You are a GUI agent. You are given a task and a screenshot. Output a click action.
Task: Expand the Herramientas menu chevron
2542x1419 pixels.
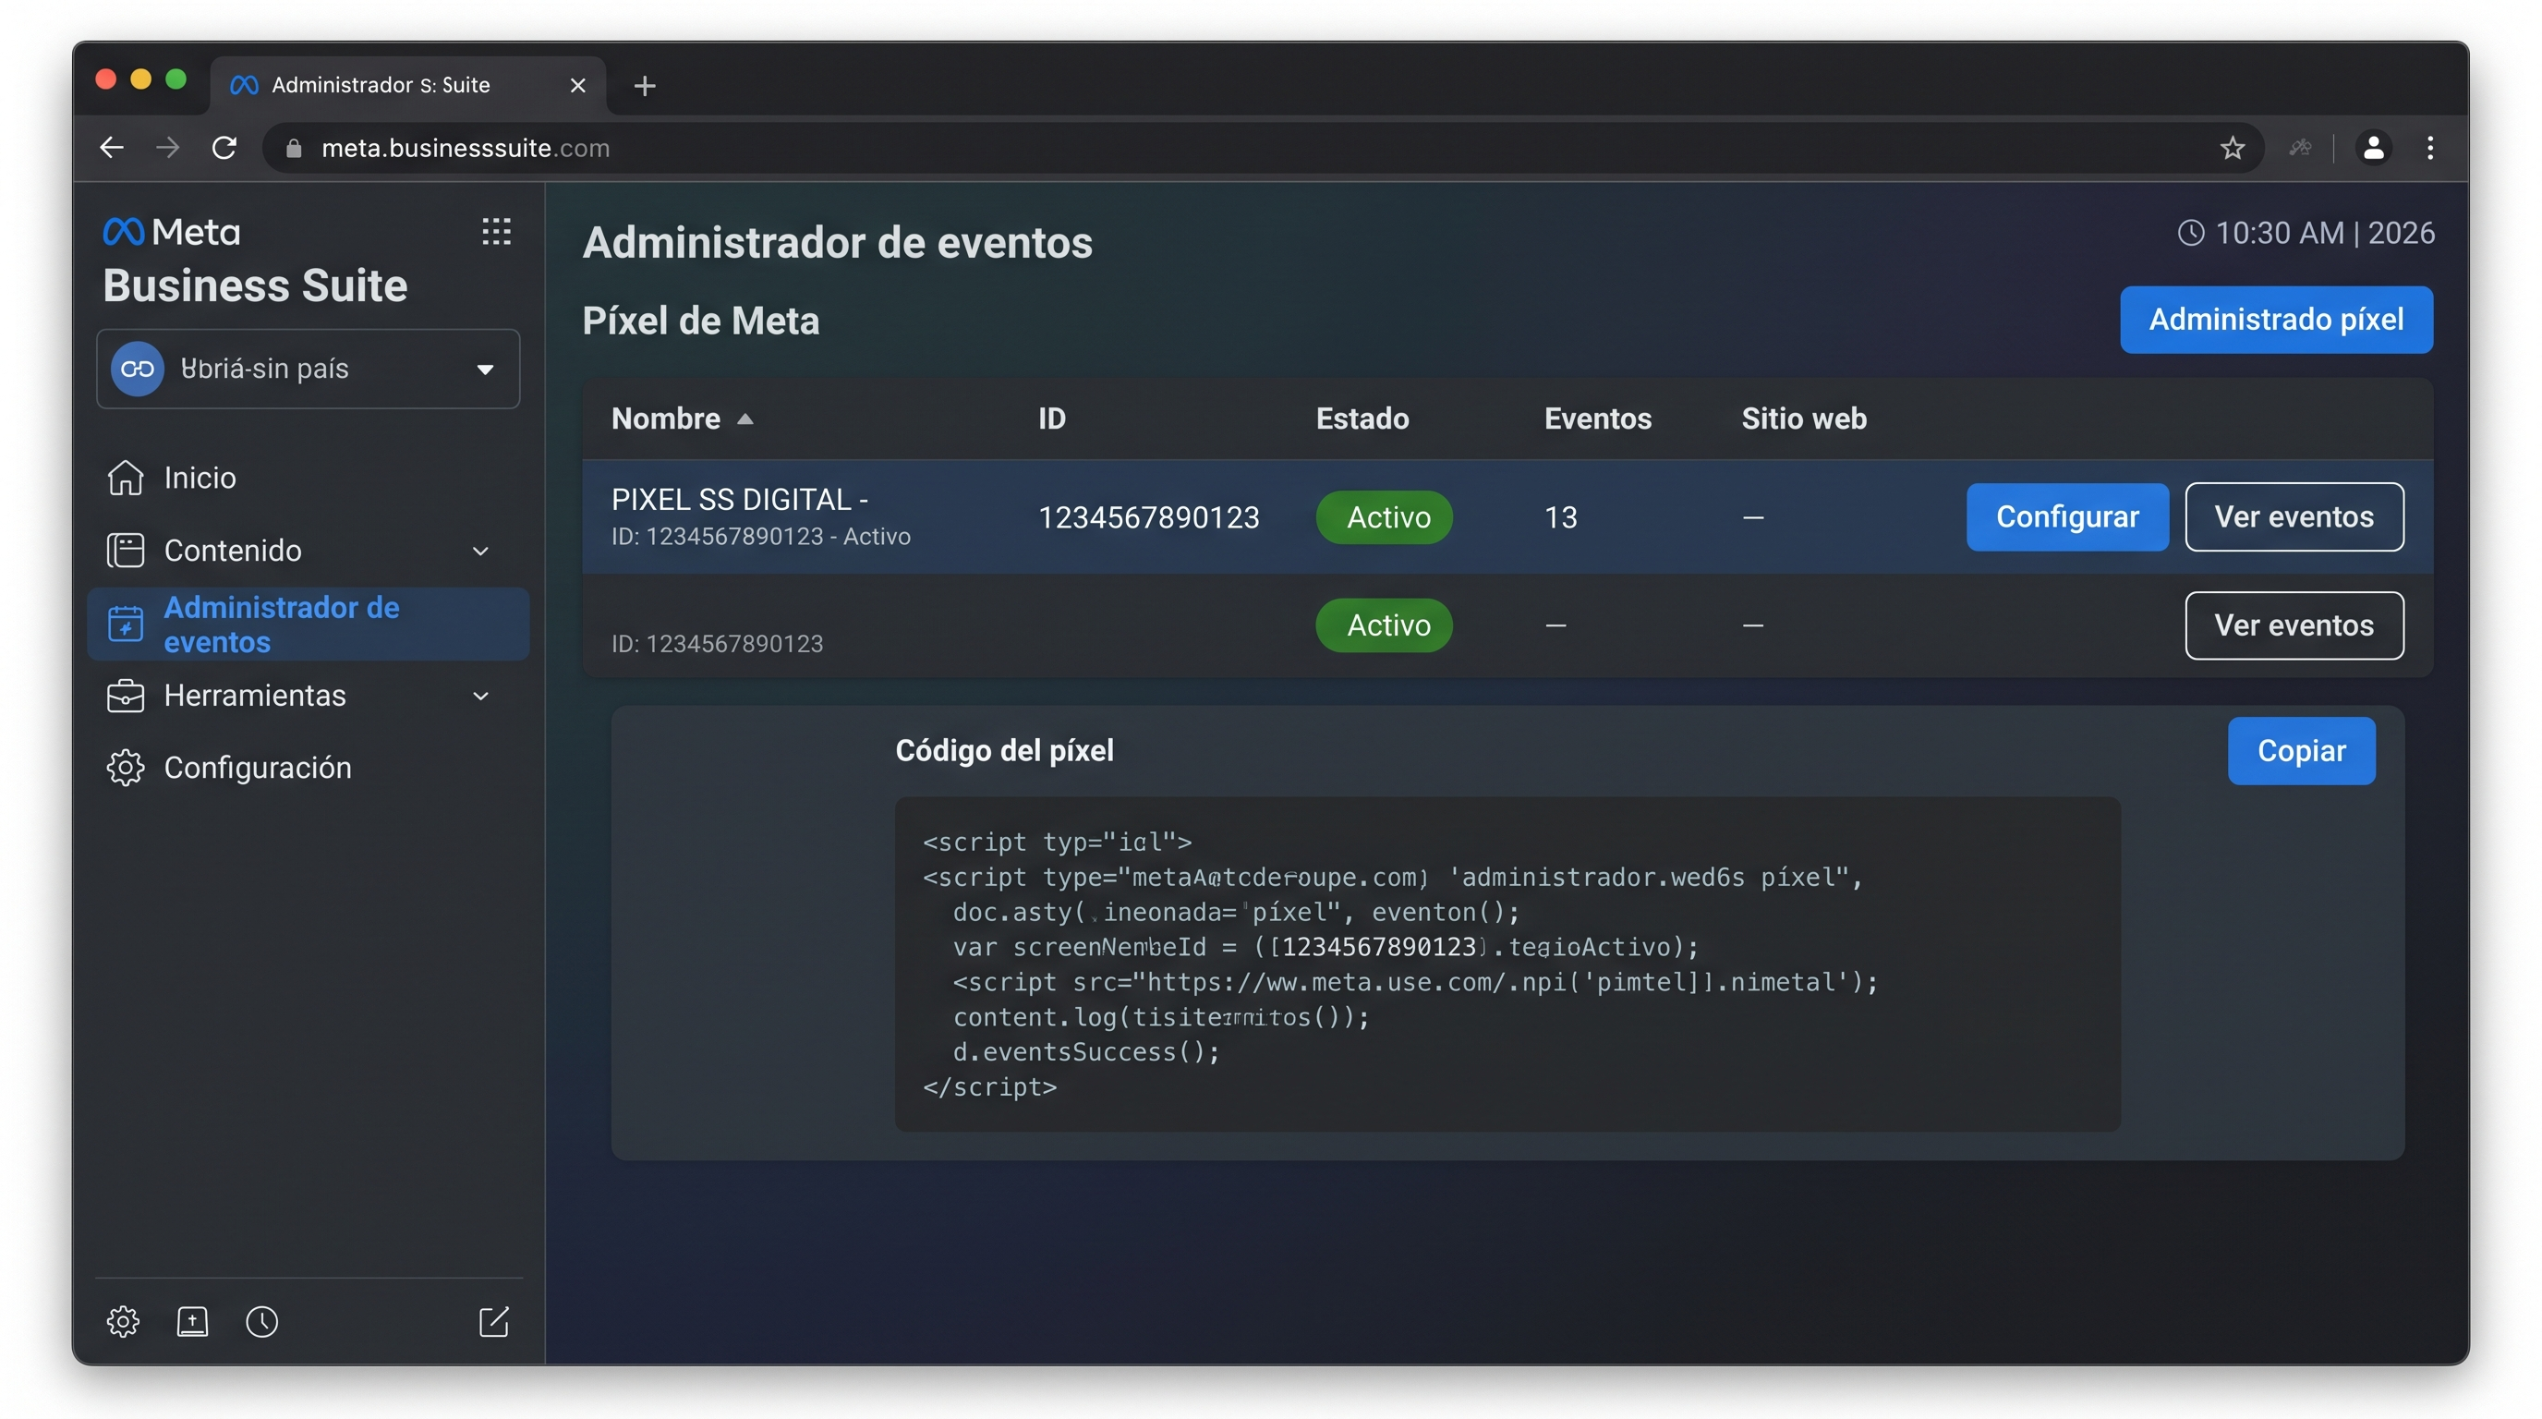point(480,696)
